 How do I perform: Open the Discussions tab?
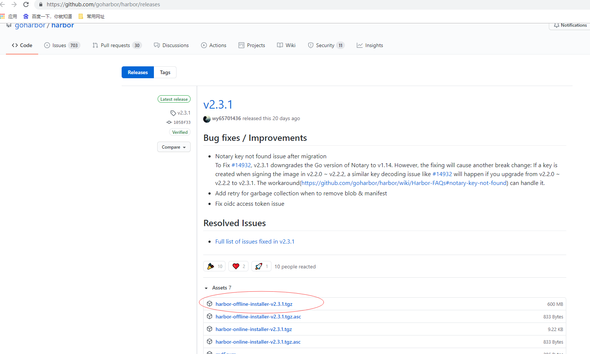pyautogui.click(x=171, y=45)
